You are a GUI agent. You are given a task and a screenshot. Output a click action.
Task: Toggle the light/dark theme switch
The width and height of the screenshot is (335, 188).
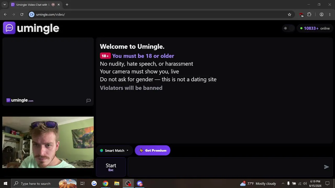coord(288,28)
